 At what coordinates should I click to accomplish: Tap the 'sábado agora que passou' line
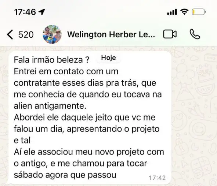[x=65, y=175]
